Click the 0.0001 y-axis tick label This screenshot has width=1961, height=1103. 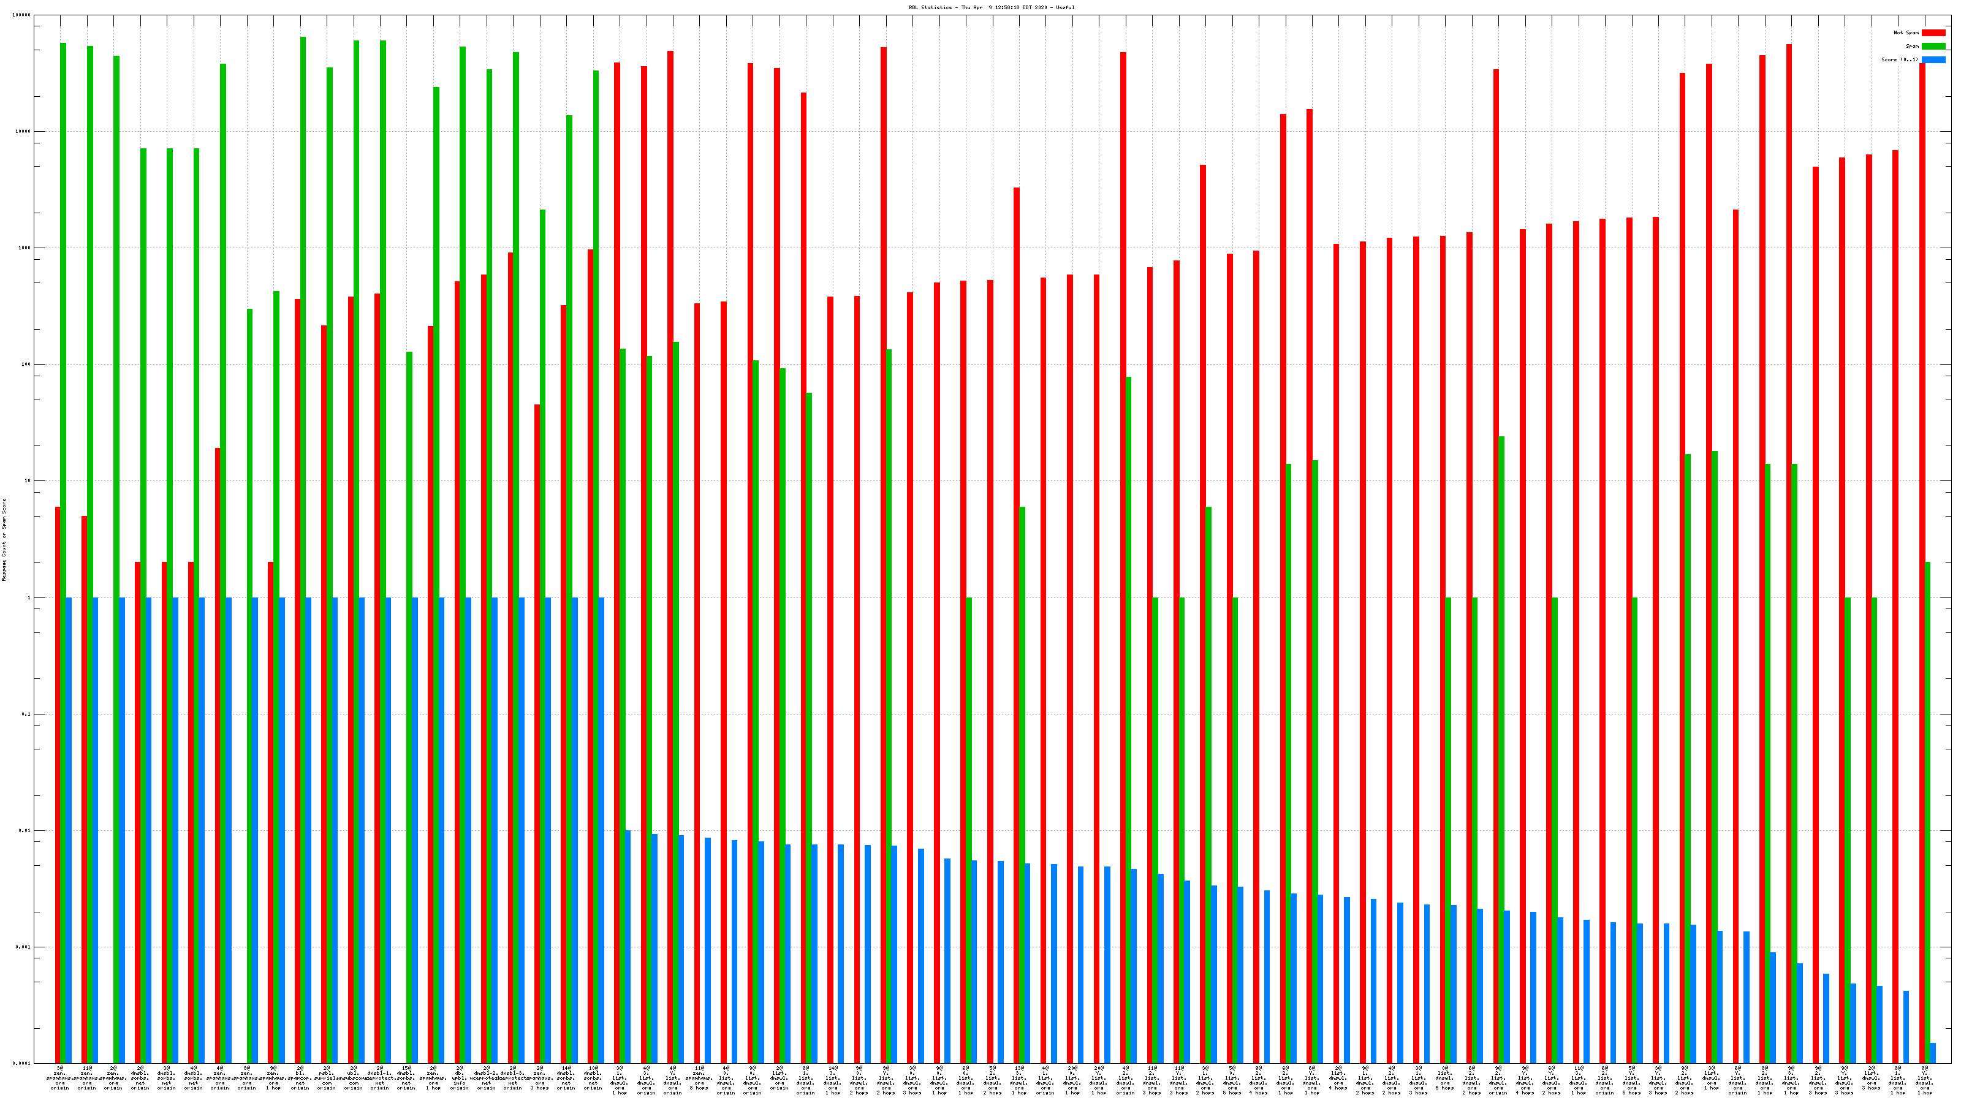click(x=23, y=1063)
